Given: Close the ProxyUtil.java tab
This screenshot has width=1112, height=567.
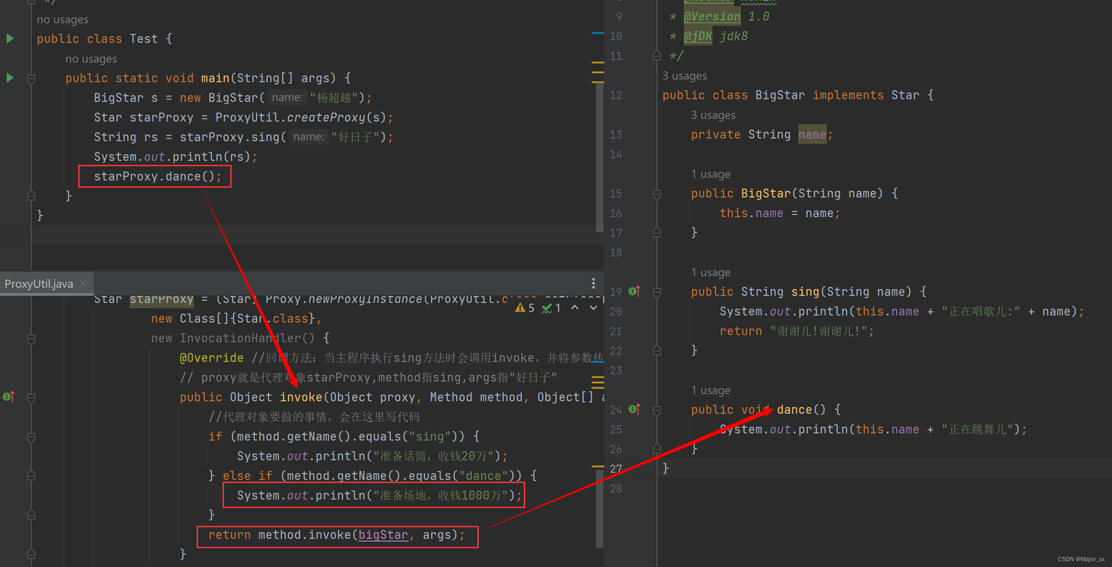Looking at the screenshot, I should coord(83,283).
